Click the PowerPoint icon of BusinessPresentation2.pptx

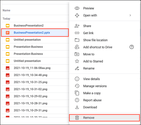pyautogui.click(x=8, y=33)
